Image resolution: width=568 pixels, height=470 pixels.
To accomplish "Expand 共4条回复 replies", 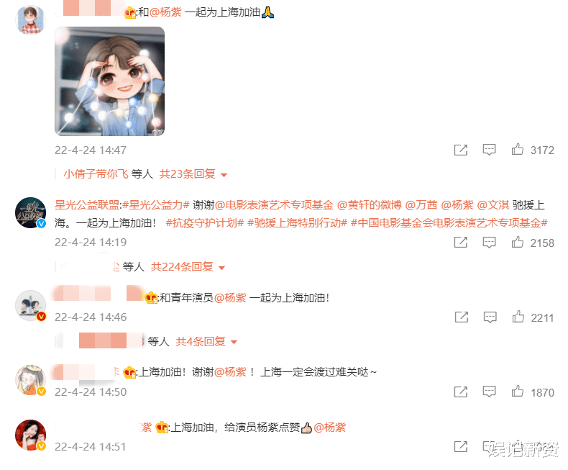I will (x=206, y=342).
